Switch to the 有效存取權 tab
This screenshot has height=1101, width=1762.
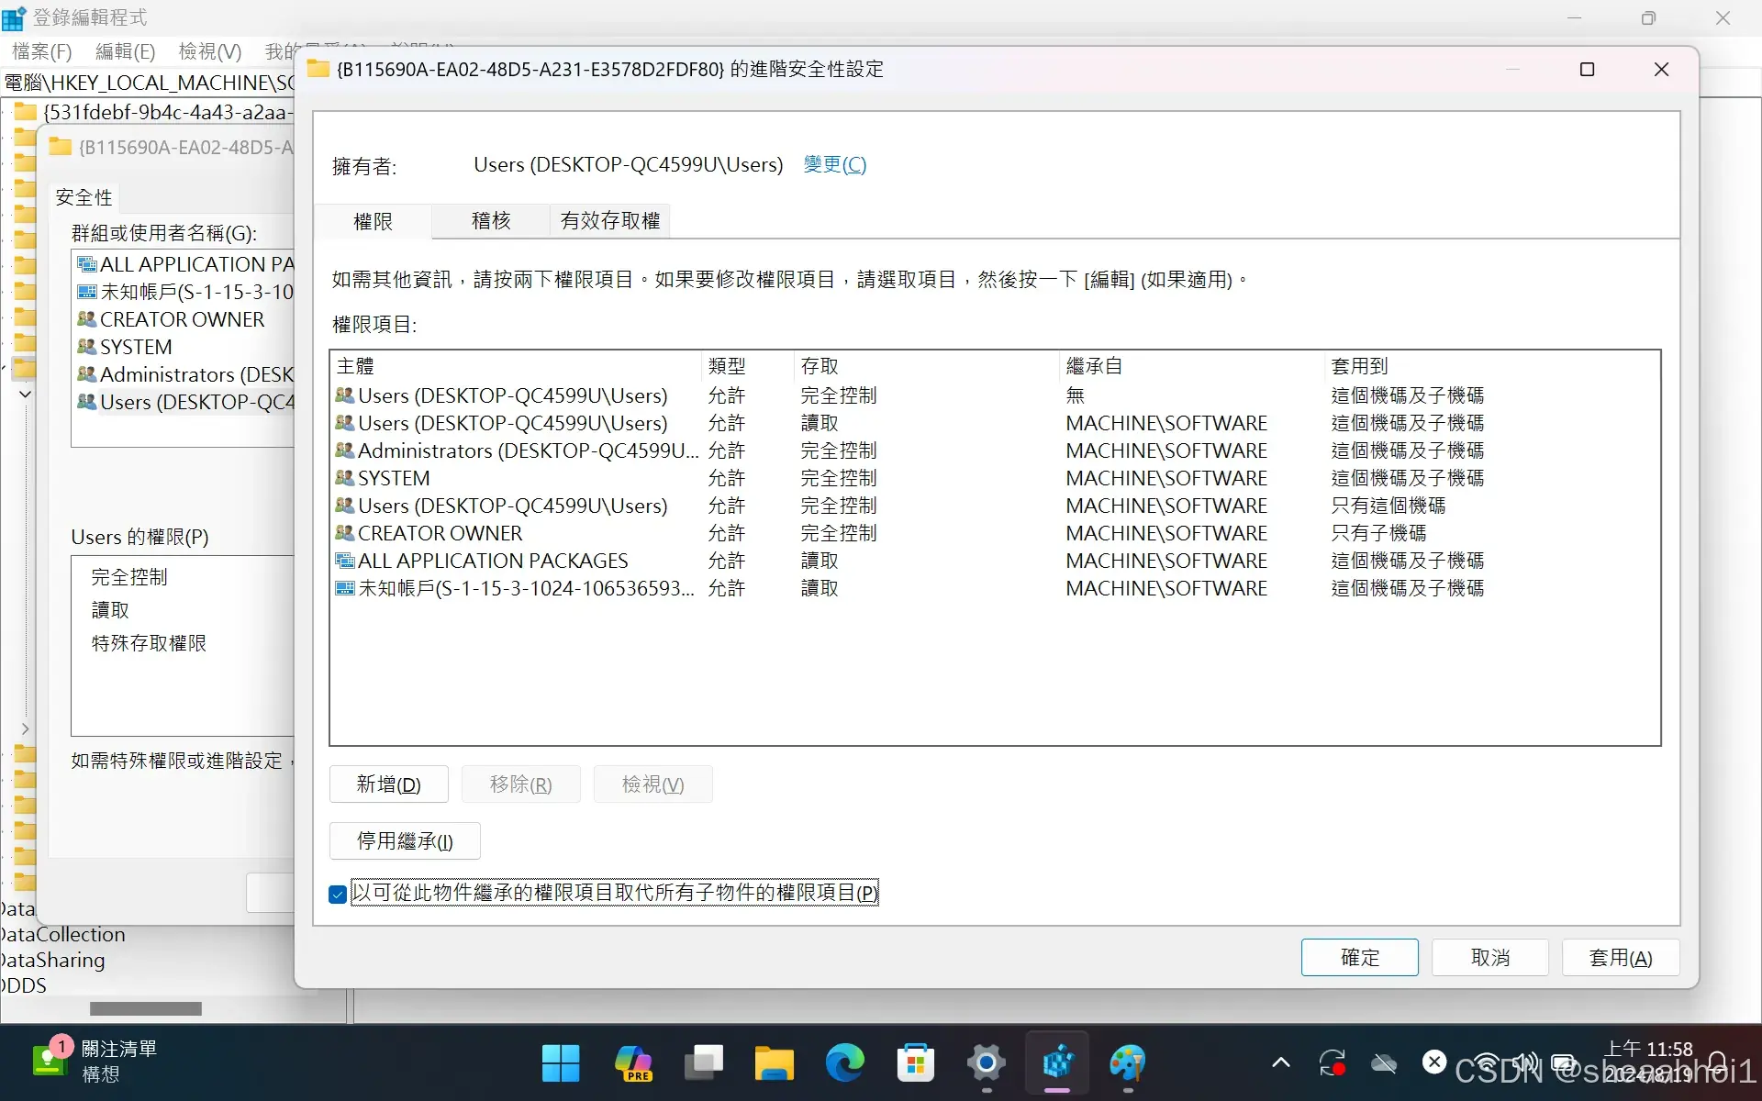[x=609, y=221]
